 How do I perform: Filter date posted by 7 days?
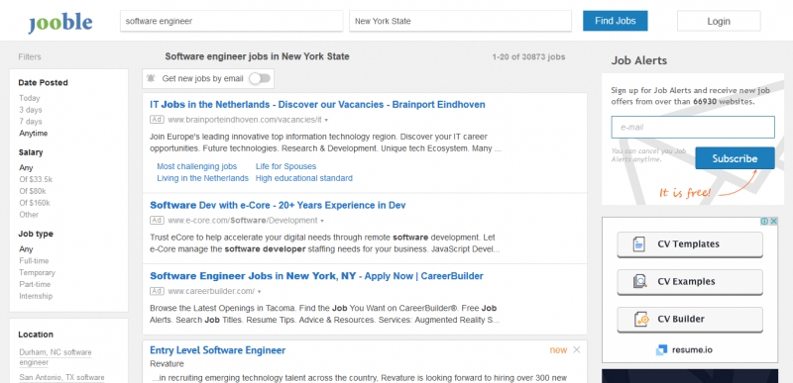point(31,121)
